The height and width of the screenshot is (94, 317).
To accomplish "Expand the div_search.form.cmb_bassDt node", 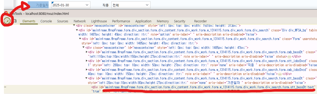I will point(87,52).
